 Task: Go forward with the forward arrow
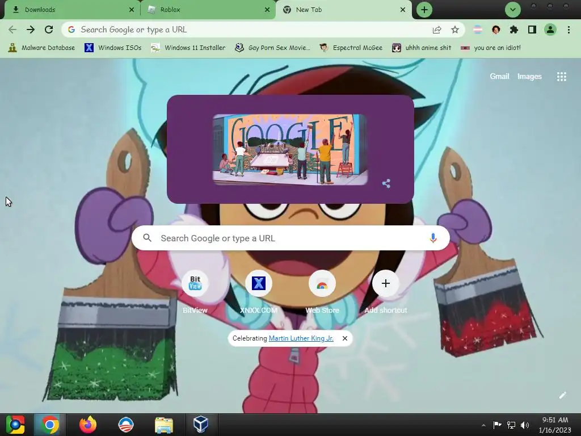[31, 30]
